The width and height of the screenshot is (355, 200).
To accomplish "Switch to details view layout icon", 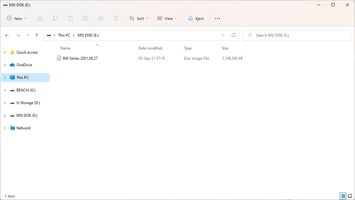I will 343,196.
